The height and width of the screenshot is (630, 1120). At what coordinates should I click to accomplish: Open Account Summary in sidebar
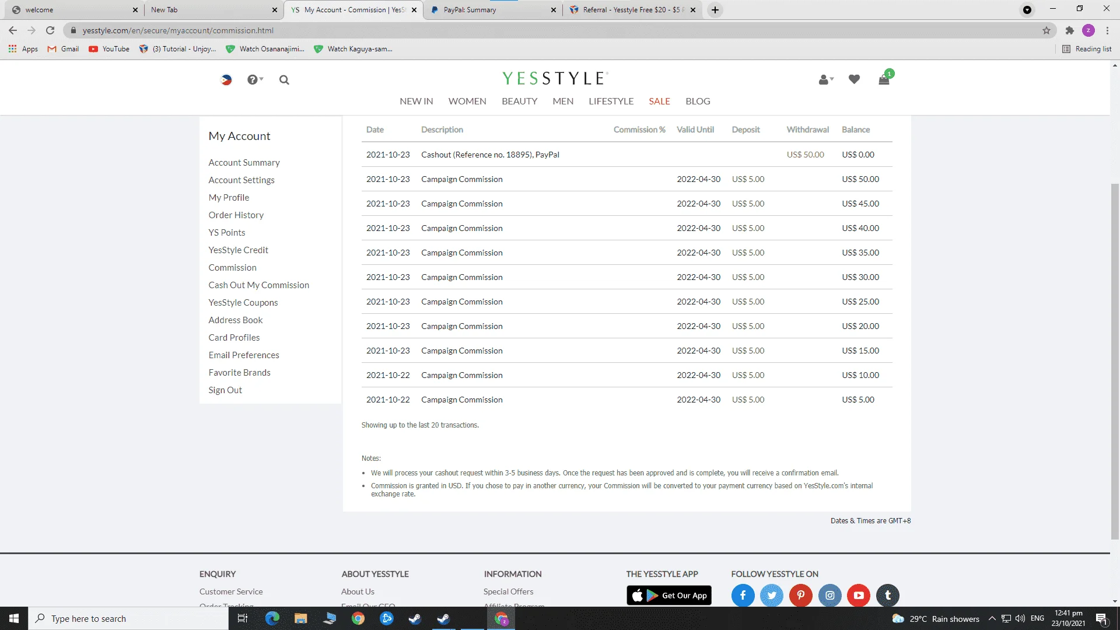pos(244,163)
